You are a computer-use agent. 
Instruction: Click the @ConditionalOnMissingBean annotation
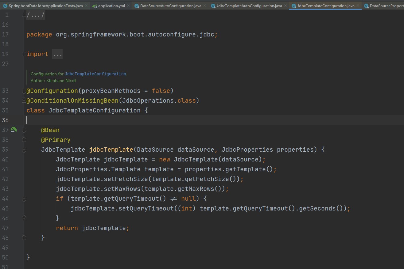(x=72, y=100)
